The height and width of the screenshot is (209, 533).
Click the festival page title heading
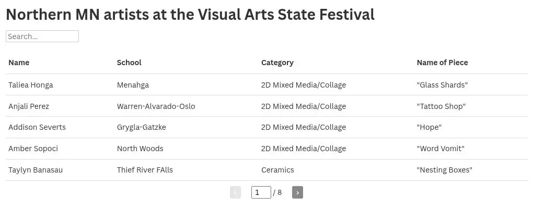pyautogui.click(x=190, y=15)
